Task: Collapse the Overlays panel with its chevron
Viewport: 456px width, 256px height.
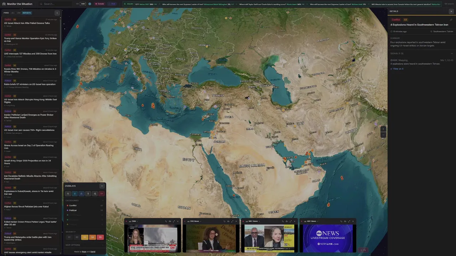Action: pos(102,186)
